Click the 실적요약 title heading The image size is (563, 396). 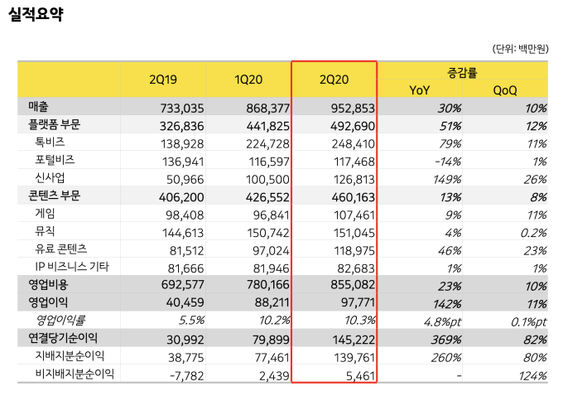pos(36,15)
